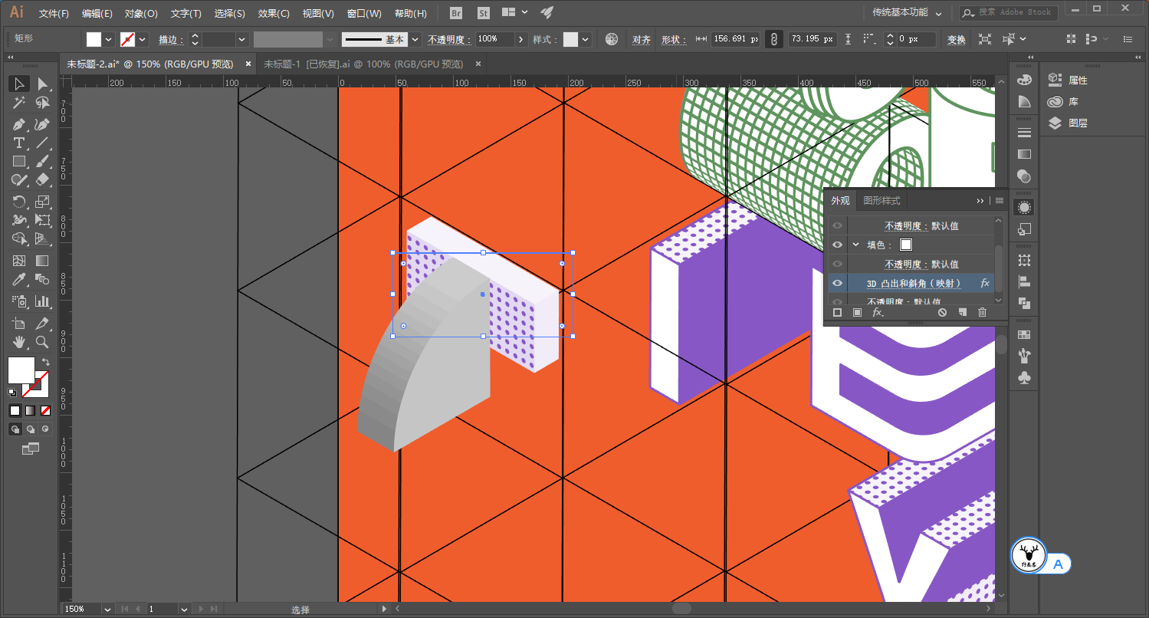Expand the opacity 100% arrow
1149x618 pixels.
tap(521, 39)
